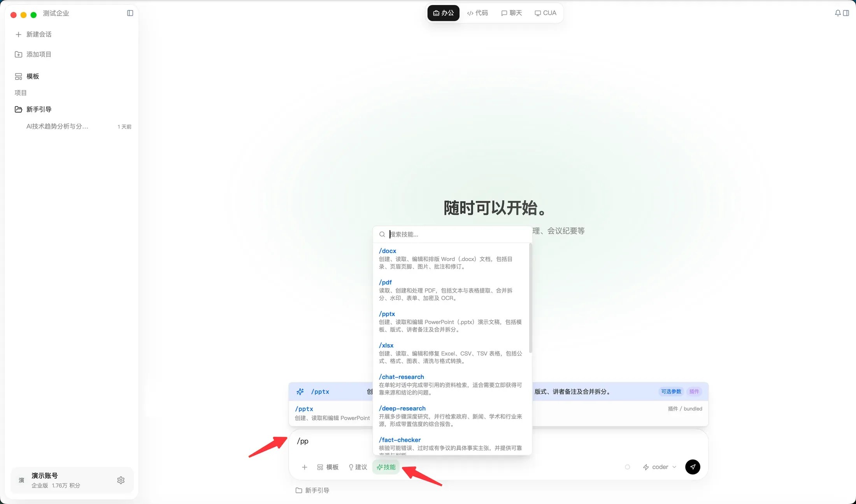Click the /pptx detail entry below highlight

[498, 413]
